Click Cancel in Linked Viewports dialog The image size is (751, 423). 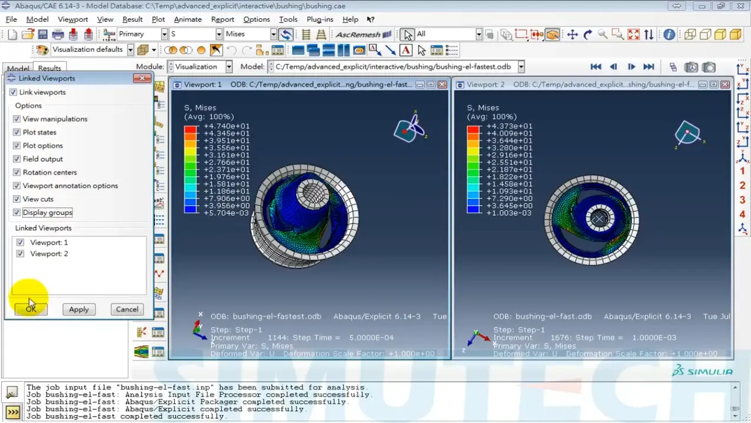pyautogui.click(x=127, y=309)
